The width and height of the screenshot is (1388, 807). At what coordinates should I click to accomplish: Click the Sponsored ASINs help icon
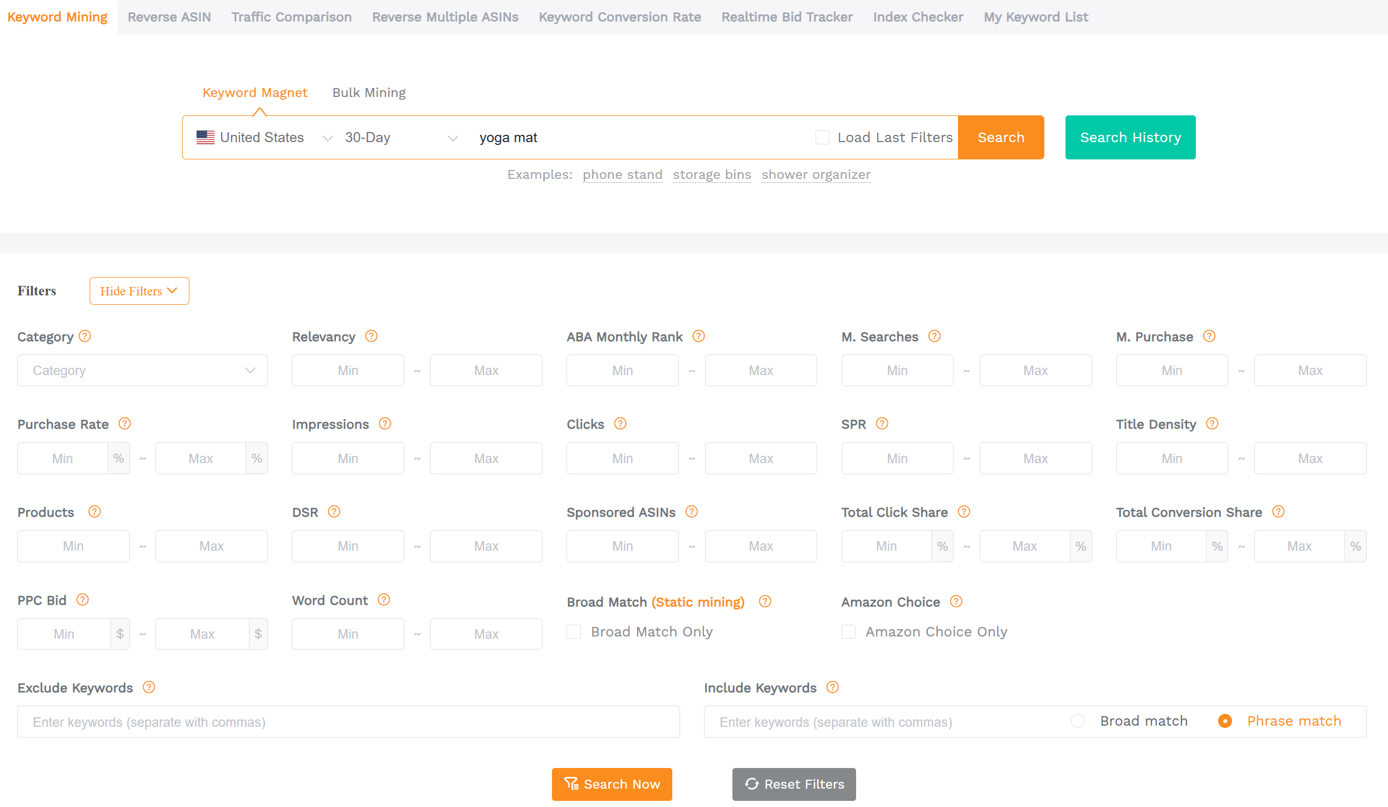691,512
